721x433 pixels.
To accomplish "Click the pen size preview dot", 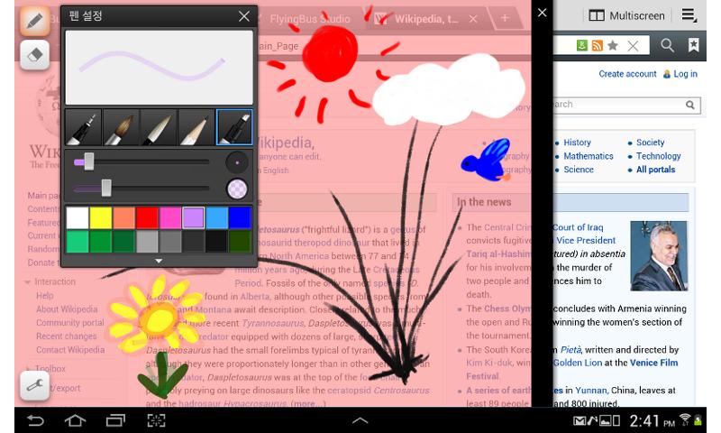I will pos(237,162).
